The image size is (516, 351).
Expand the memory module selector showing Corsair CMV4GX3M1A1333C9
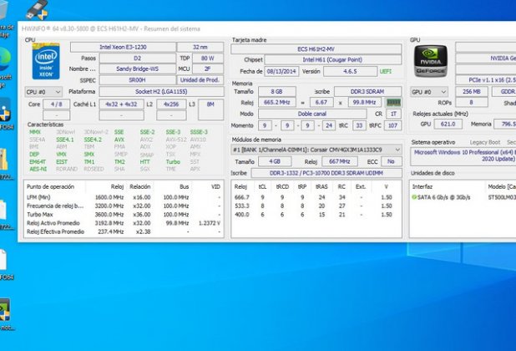coord(316,150)
